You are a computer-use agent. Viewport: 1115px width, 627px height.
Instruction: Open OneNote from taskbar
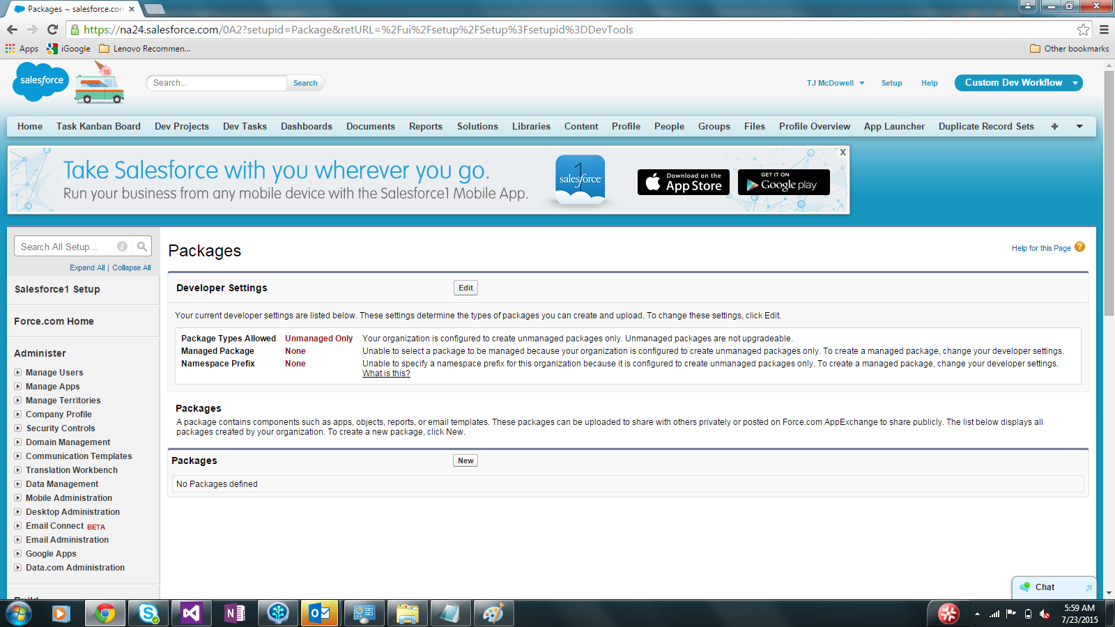pyautogui.click(x=235, y=613)
